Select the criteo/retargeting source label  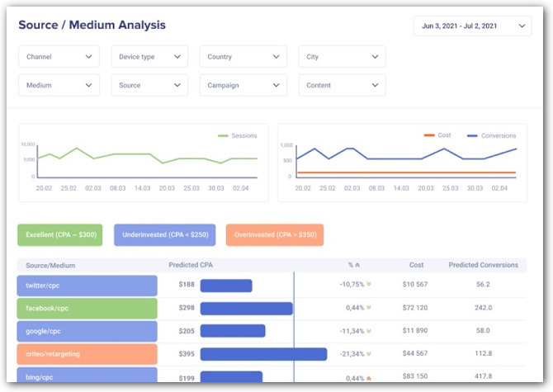click(x=87, y=354)
